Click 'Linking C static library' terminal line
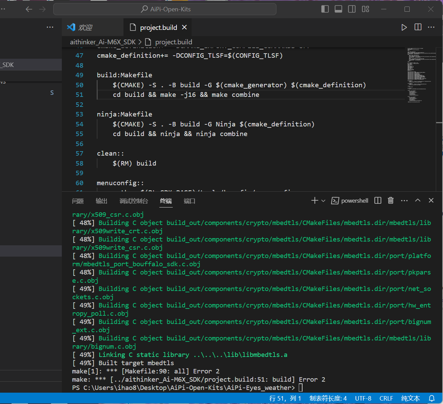443x404 pixels. [x=180, y=355]
